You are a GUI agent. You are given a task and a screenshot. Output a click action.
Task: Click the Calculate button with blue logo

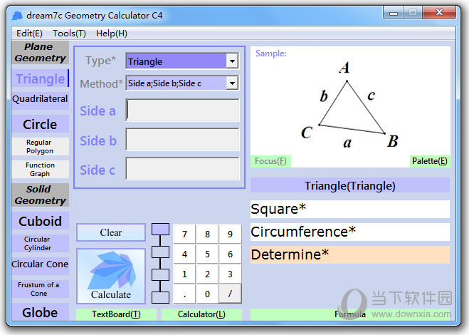pos(111,276)
